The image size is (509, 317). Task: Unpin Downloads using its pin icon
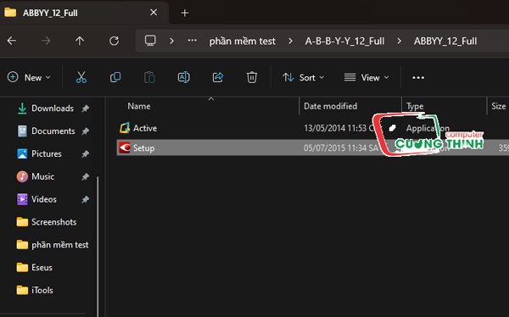pyautogui.click(x=86, y=108)
